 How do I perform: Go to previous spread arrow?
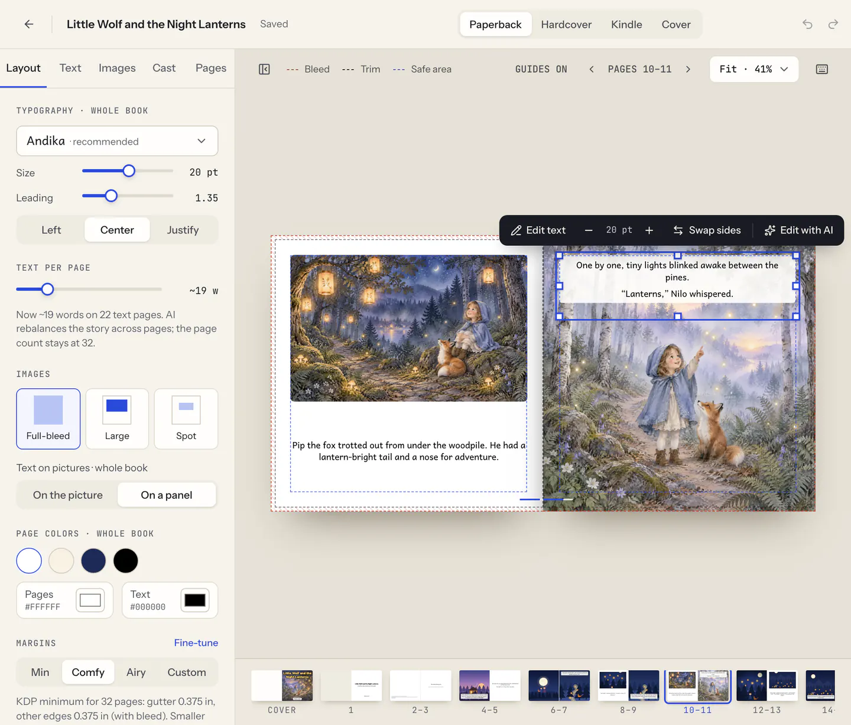click(591, 69)
